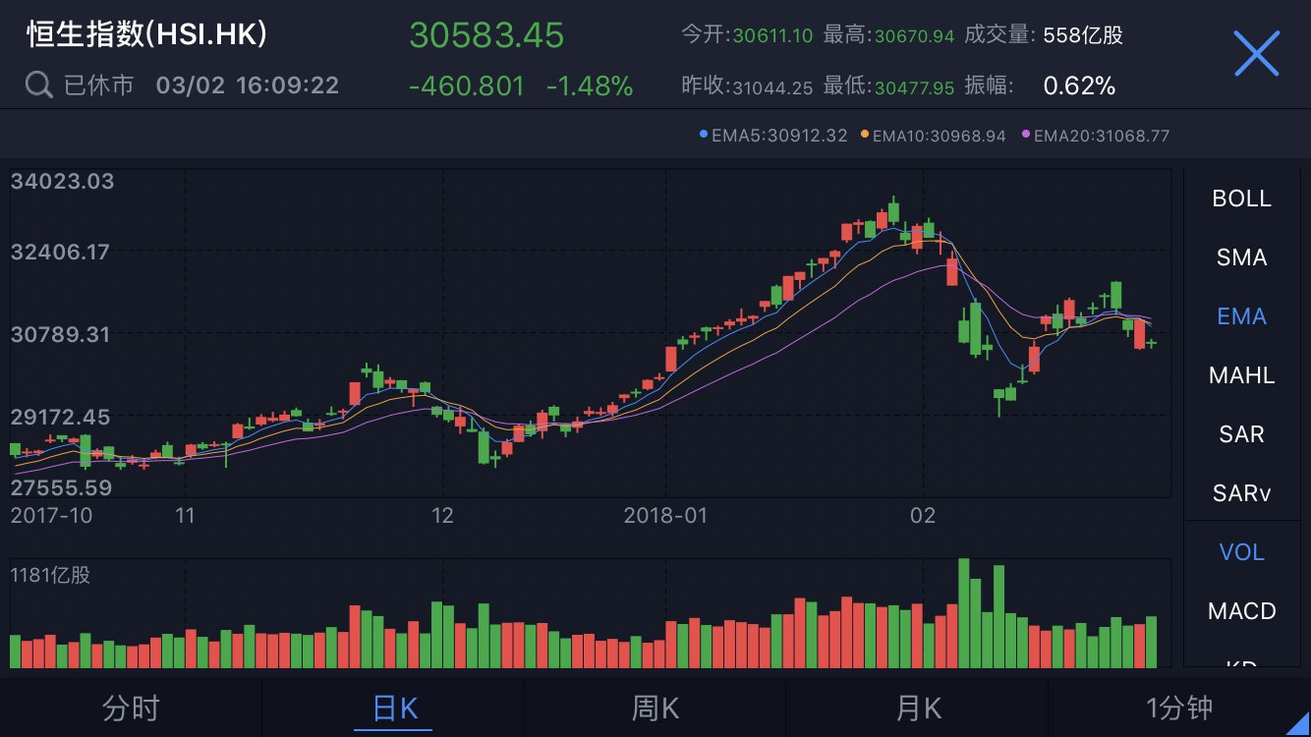The height and width of the screenshot is (737, 1311).
Task: Select the SARv indicator
Action: click(x=1242, y=493)
